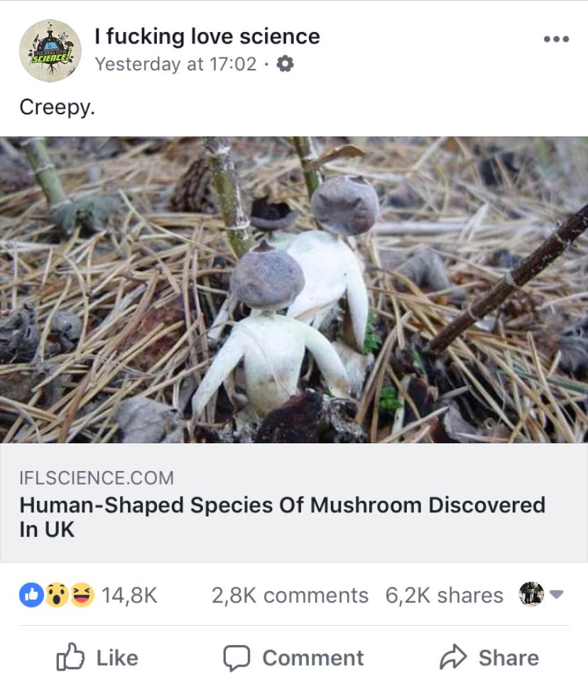This screenshot has width=588, height=687.
Task: Share the post with the Share button
Action: click(x=491, y=658)
